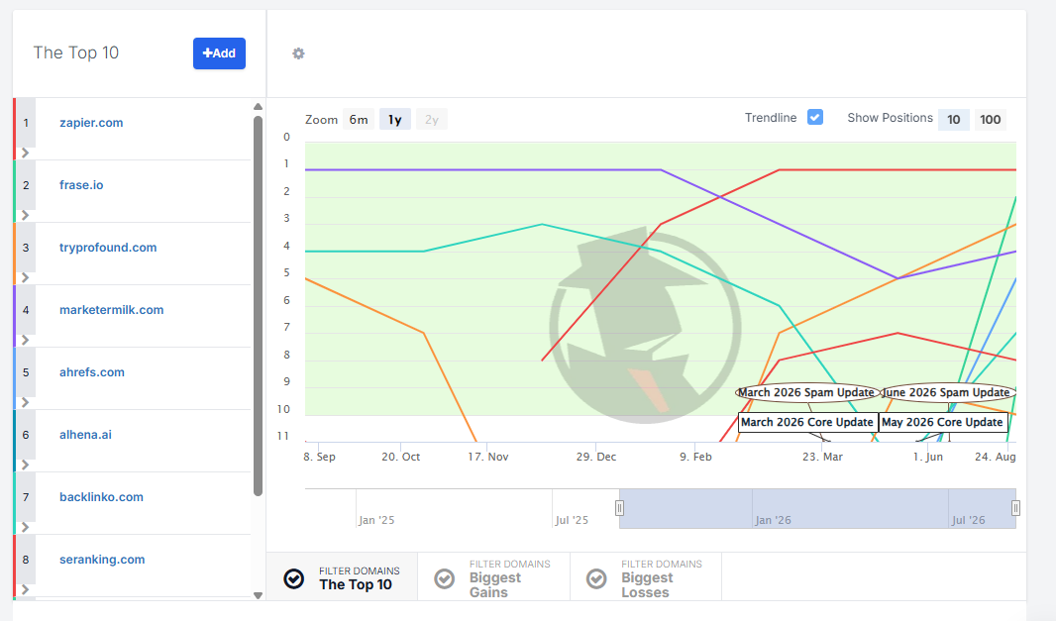Viewport: 1056px width, 621px height.
Task: Set zoom to 1y
Action: click(x=394, y=119)
